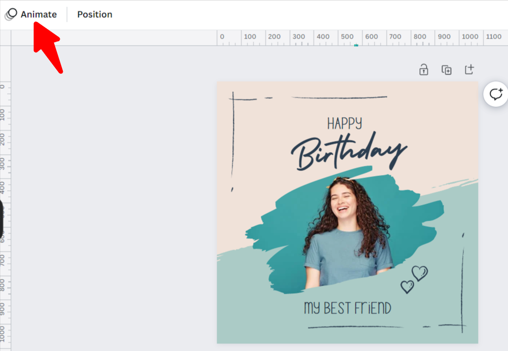The width and height of the screenshot is (508, 351).
Task: Click the dark side panel handle at left edge
Action: 2,219
